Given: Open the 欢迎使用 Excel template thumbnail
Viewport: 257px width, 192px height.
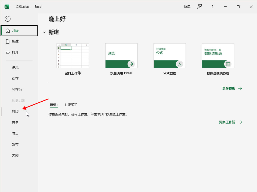Looking at the screenshot, I should [x=121, y=56].
